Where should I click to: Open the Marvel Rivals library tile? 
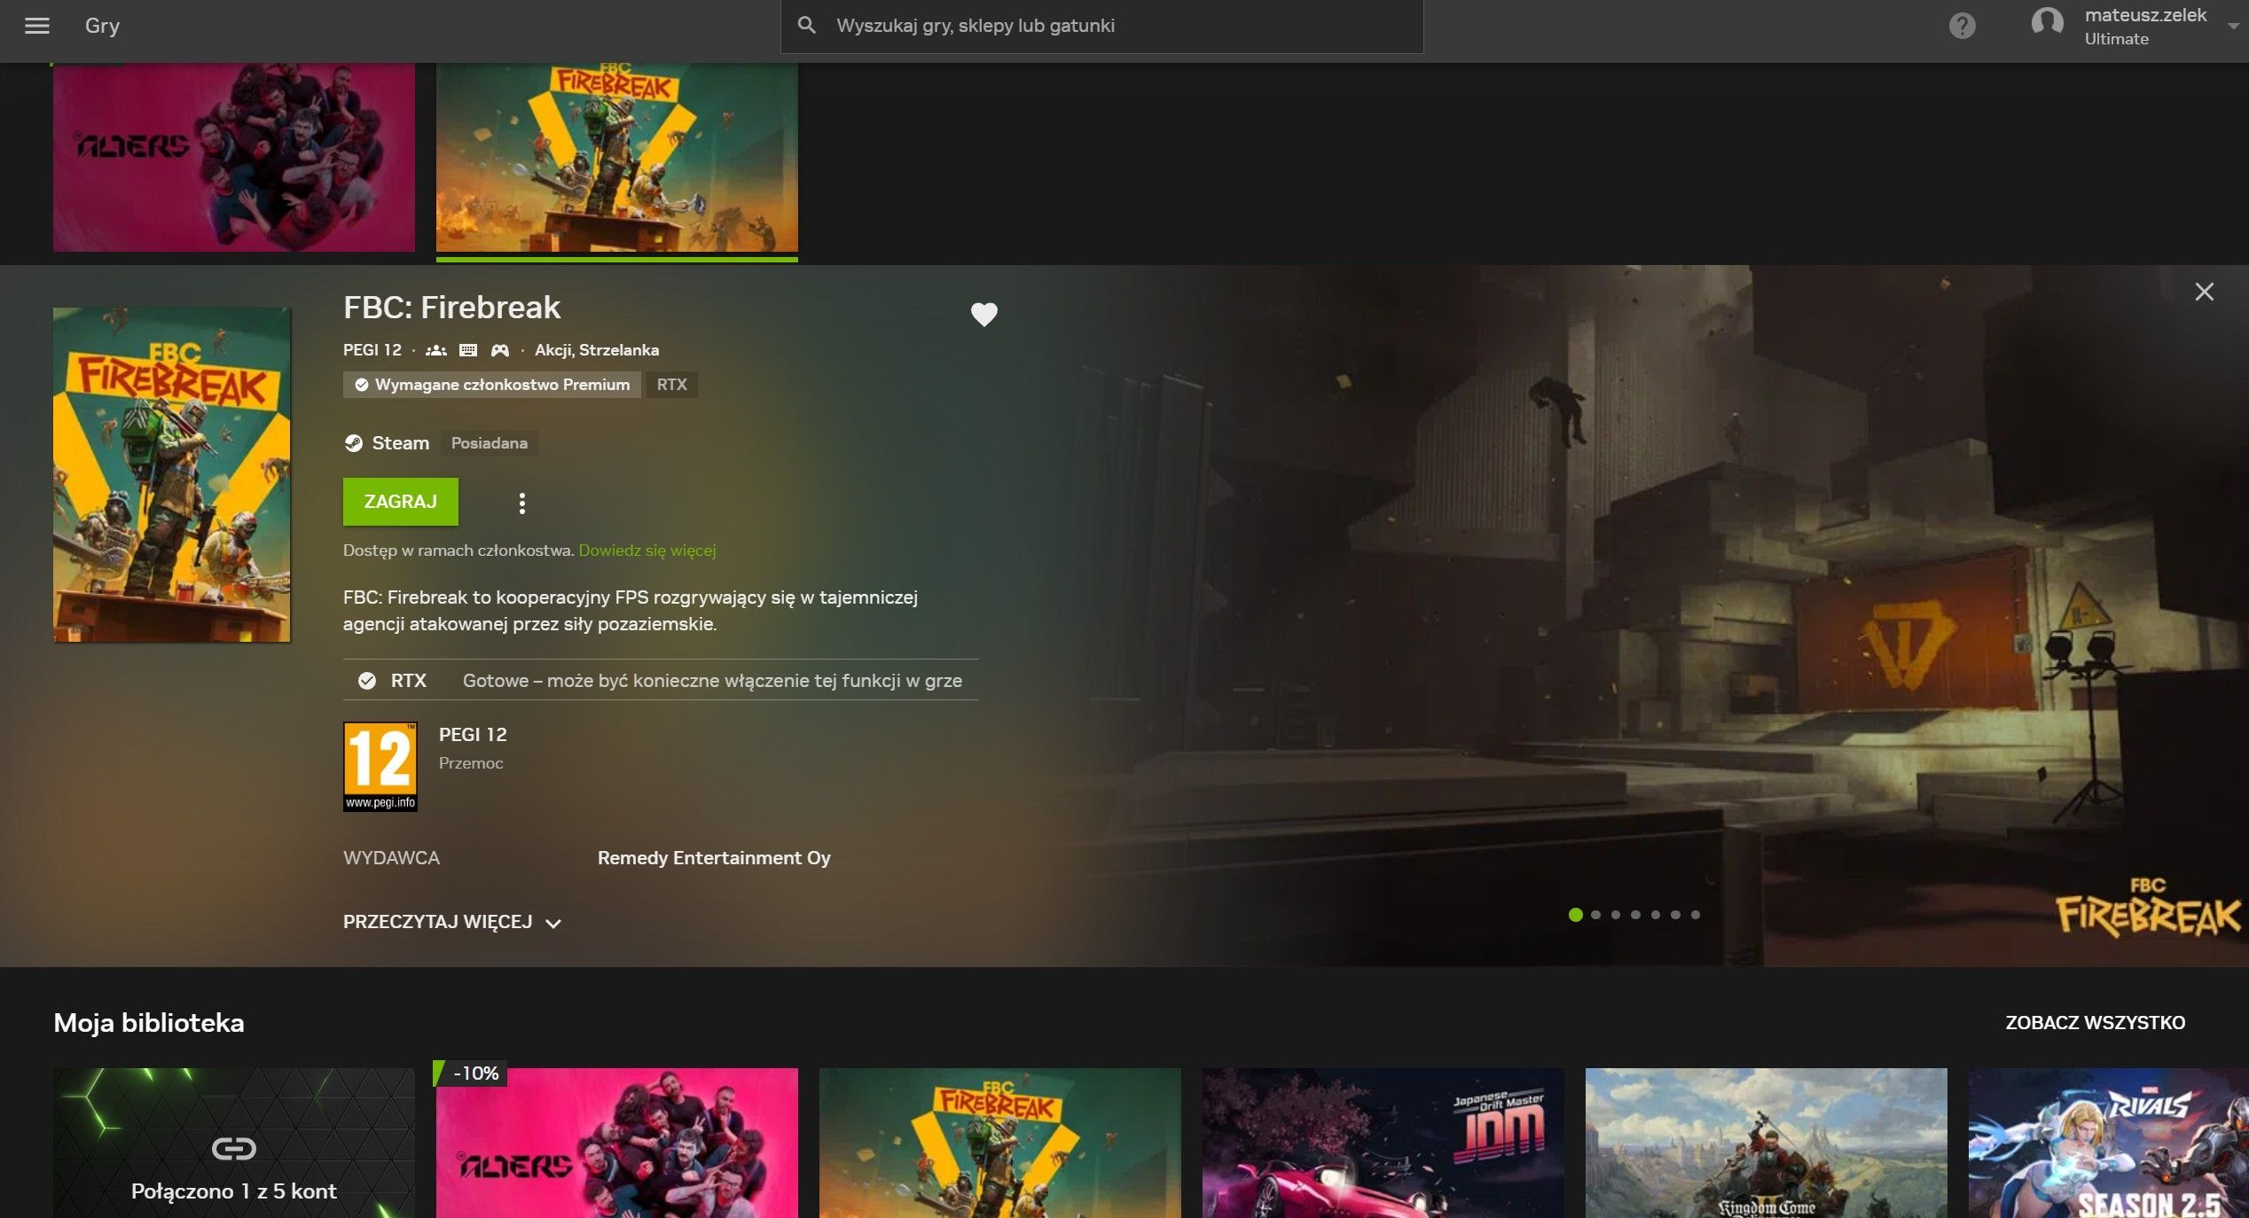pyautogui.click(x=2107, y=1143)
